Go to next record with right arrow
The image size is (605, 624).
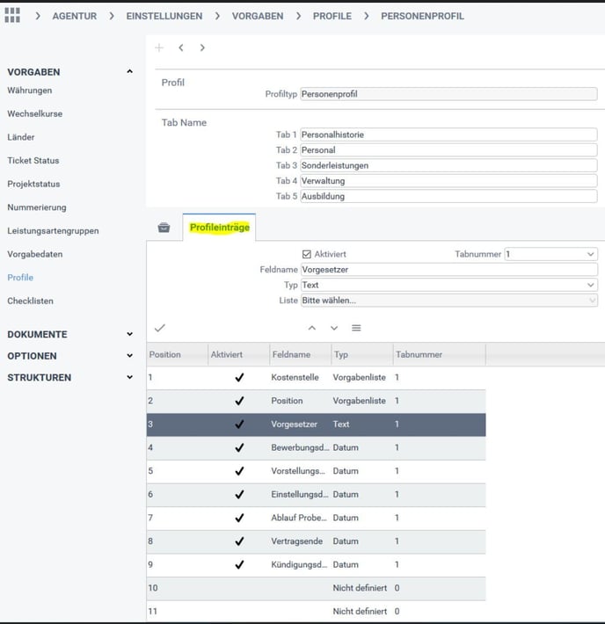coord(202,48)
